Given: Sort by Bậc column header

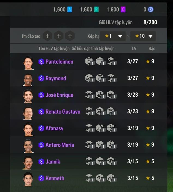Looking at the screenshot, I should (x=152, y=49).
